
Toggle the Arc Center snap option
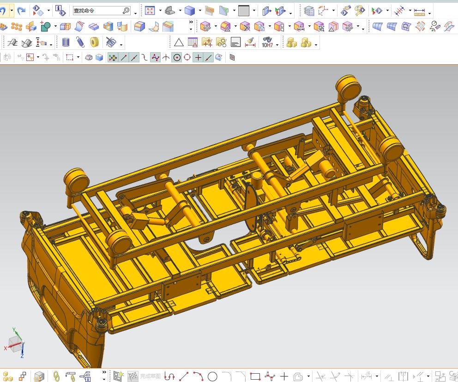coord(177,58)
